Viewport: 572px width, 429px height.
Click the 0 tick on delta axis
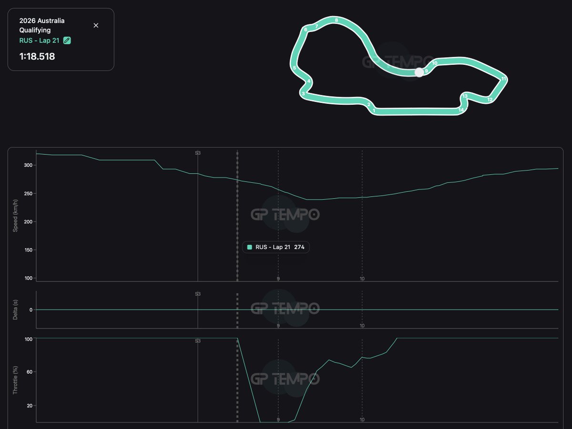tap(31, 310)
